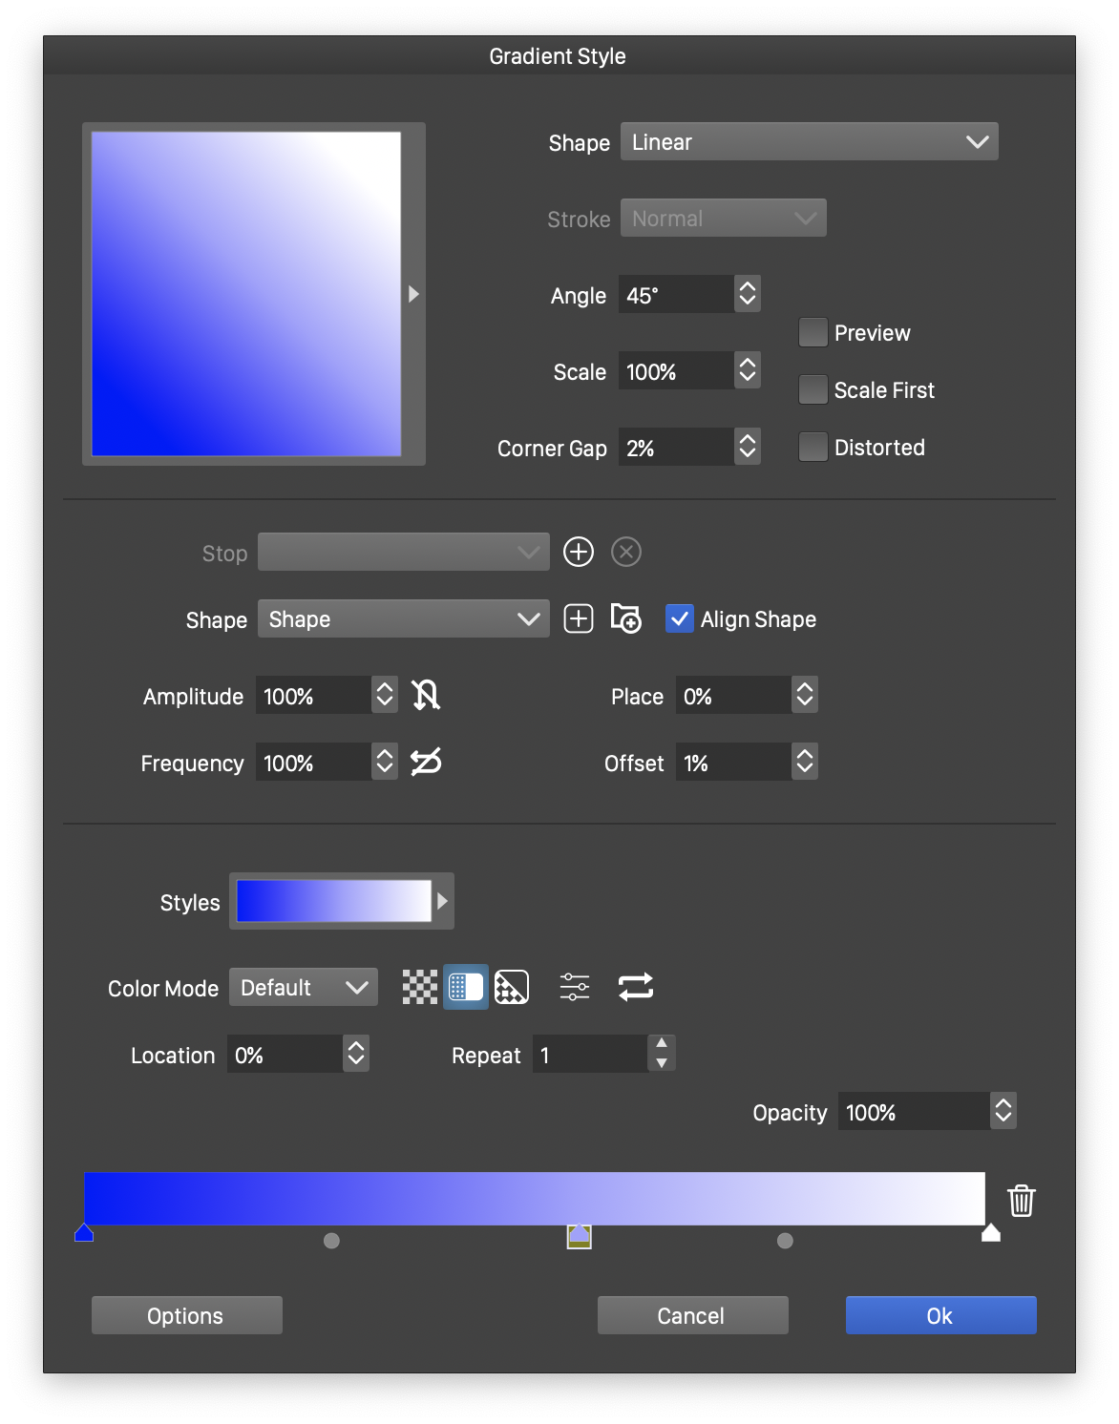1119x1424 pixels.
Task: Expand the Styles gradient preset arrow
Action: 442,901
